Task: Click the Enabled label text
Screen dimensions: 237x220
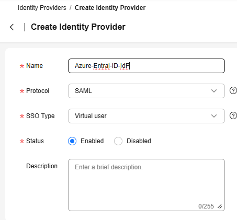Action: [92, 141]
